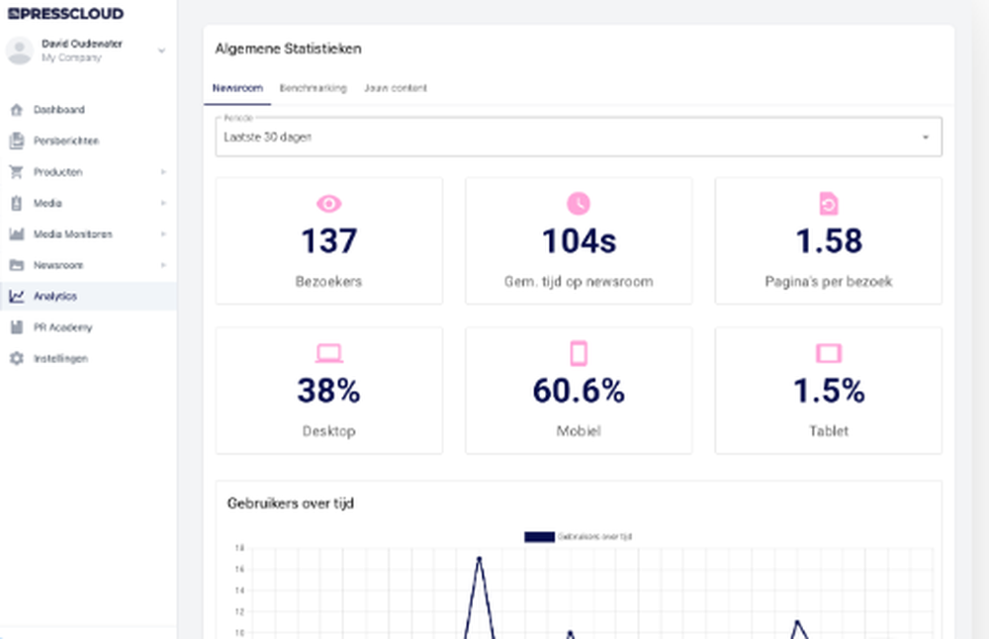Select Analytics in the sidebar

point(88,296)
